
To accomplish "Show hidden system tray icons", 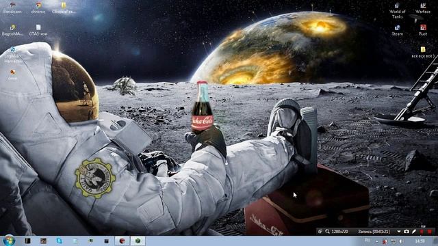I will tap(376, 241).
